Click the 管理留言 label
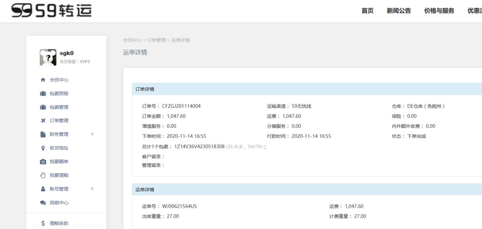The width and height of the screenshot is (482, 229). [x=153, y=165]
